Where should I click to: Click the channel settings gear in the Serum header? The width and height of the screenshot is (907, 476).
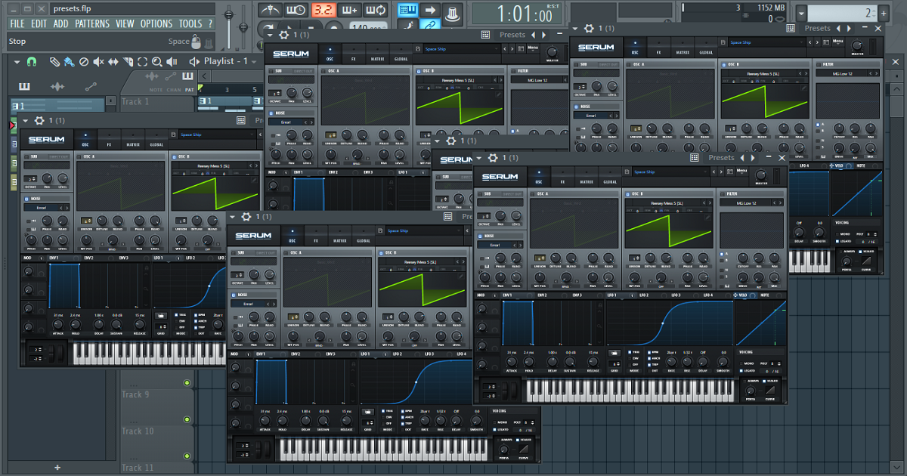click(x=494, y=158)
